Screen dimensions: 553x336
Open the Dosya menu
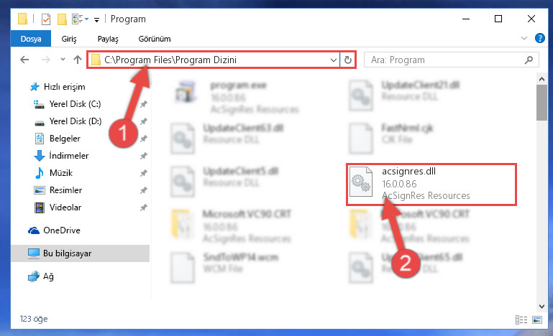[31, 39]
